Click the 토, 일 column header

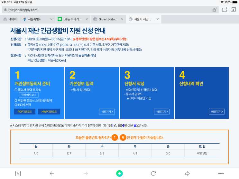pos(202,147)
